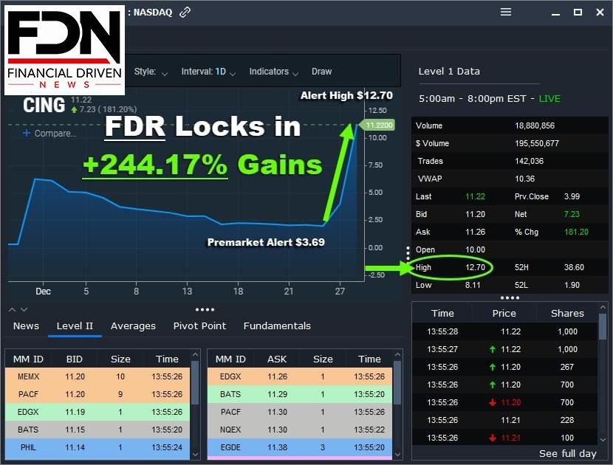Click the 13:55:27 trade row

[504, 349]
